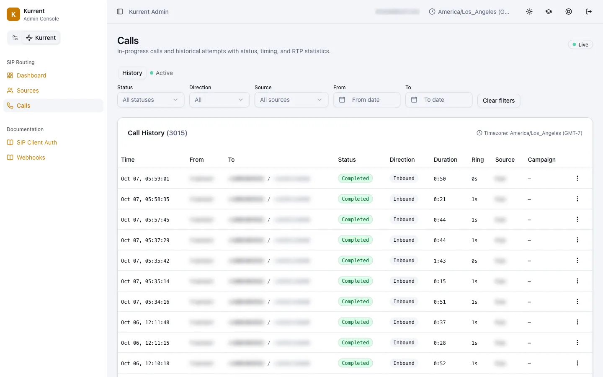The width and height of the screenshot is (603, 377).
Task: Expand the Status filter dropdown
Action: click(x=151, y=100)
